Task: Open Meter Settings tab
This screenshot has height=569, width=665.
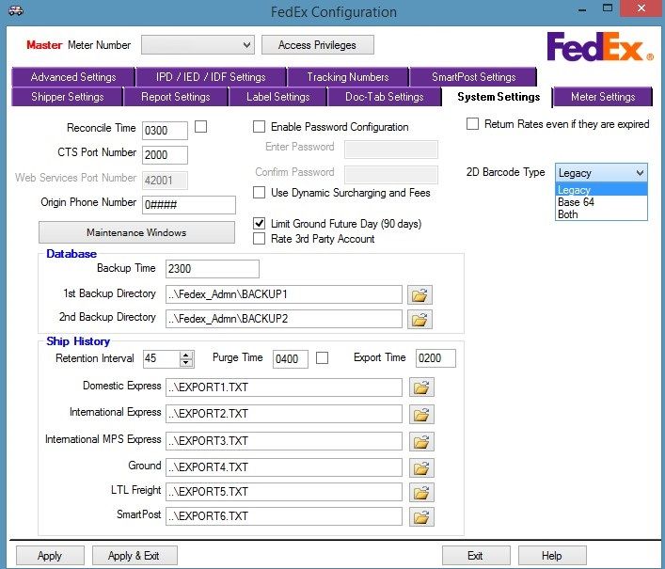Action: tap(603, 97)
